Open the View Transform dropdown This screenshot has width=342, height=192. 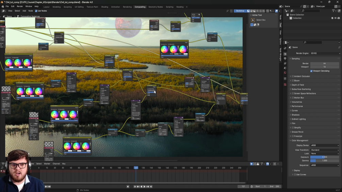[x=325, y=150]
